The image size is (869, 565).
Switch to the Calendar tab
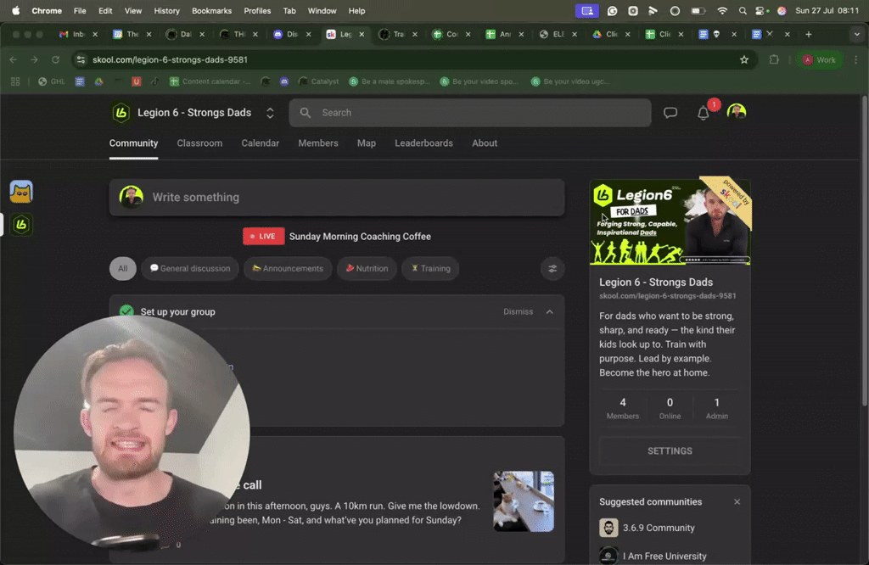coord(260,143)
